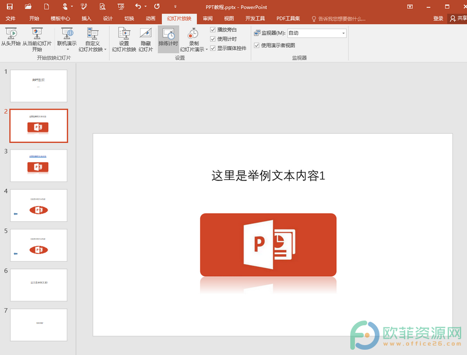Viewport: 467px width, 355px height.
Task: Click the 隐藏幻灯片 hide slide button
Action: tap(145, 39)
